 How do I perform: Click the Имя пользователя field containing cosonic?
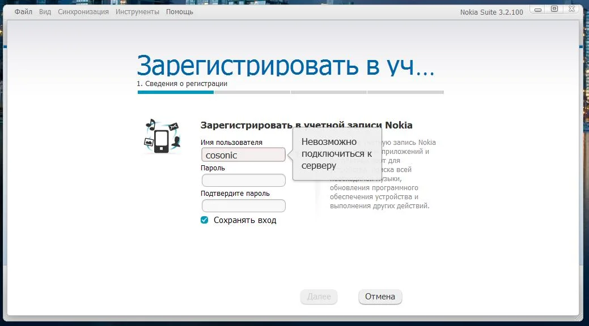pos(243,155)
